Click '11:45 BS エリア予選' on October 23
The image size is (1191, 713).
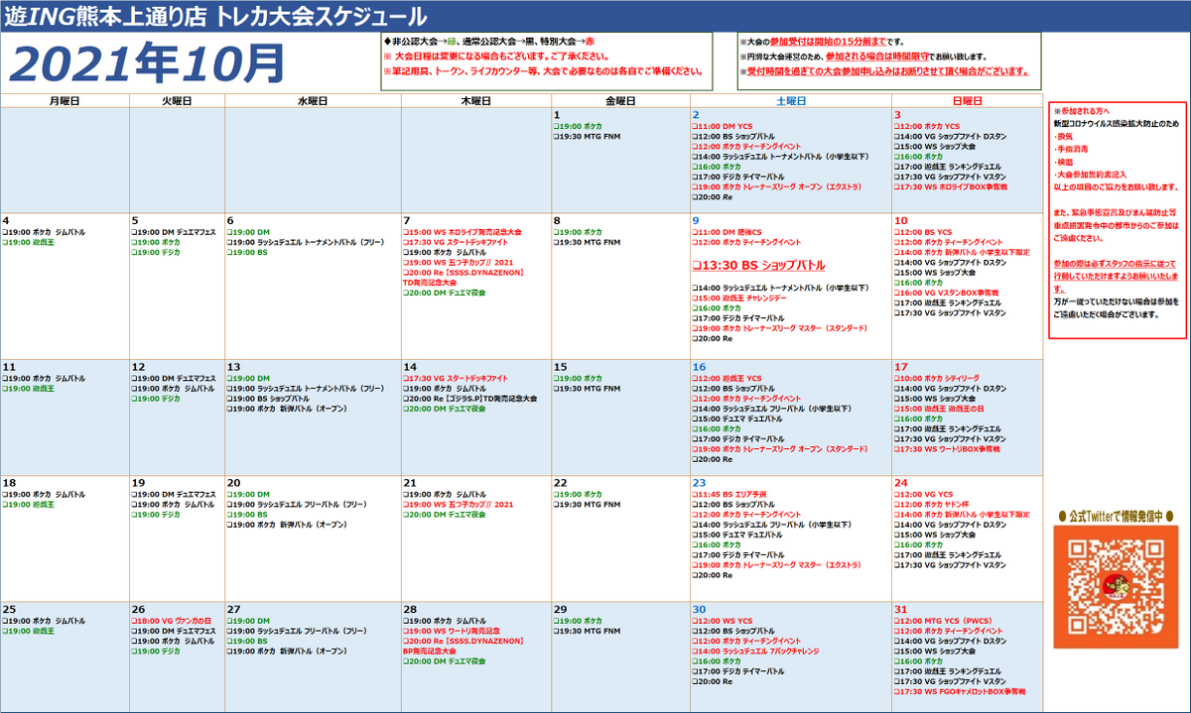(x=731, y=494)
